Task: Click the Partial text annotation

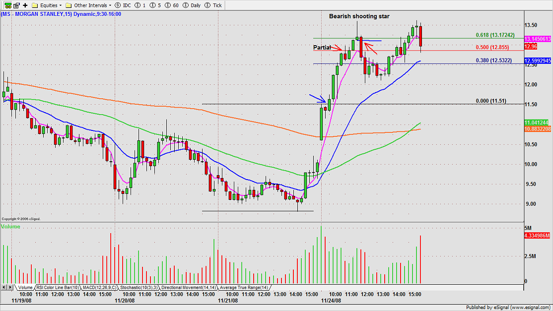Action: coord(322,47)
